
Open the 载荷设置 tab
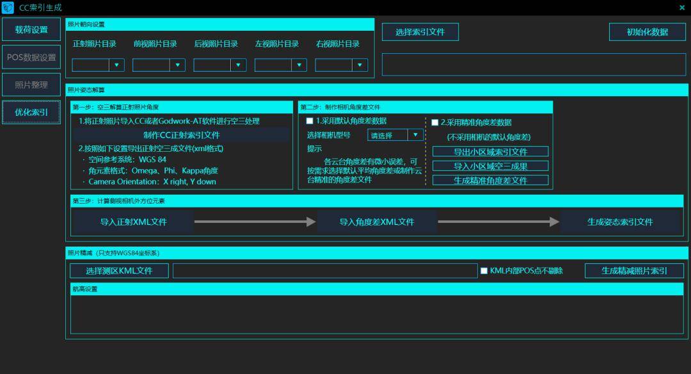pyautogui.click(x=31, y=29)
